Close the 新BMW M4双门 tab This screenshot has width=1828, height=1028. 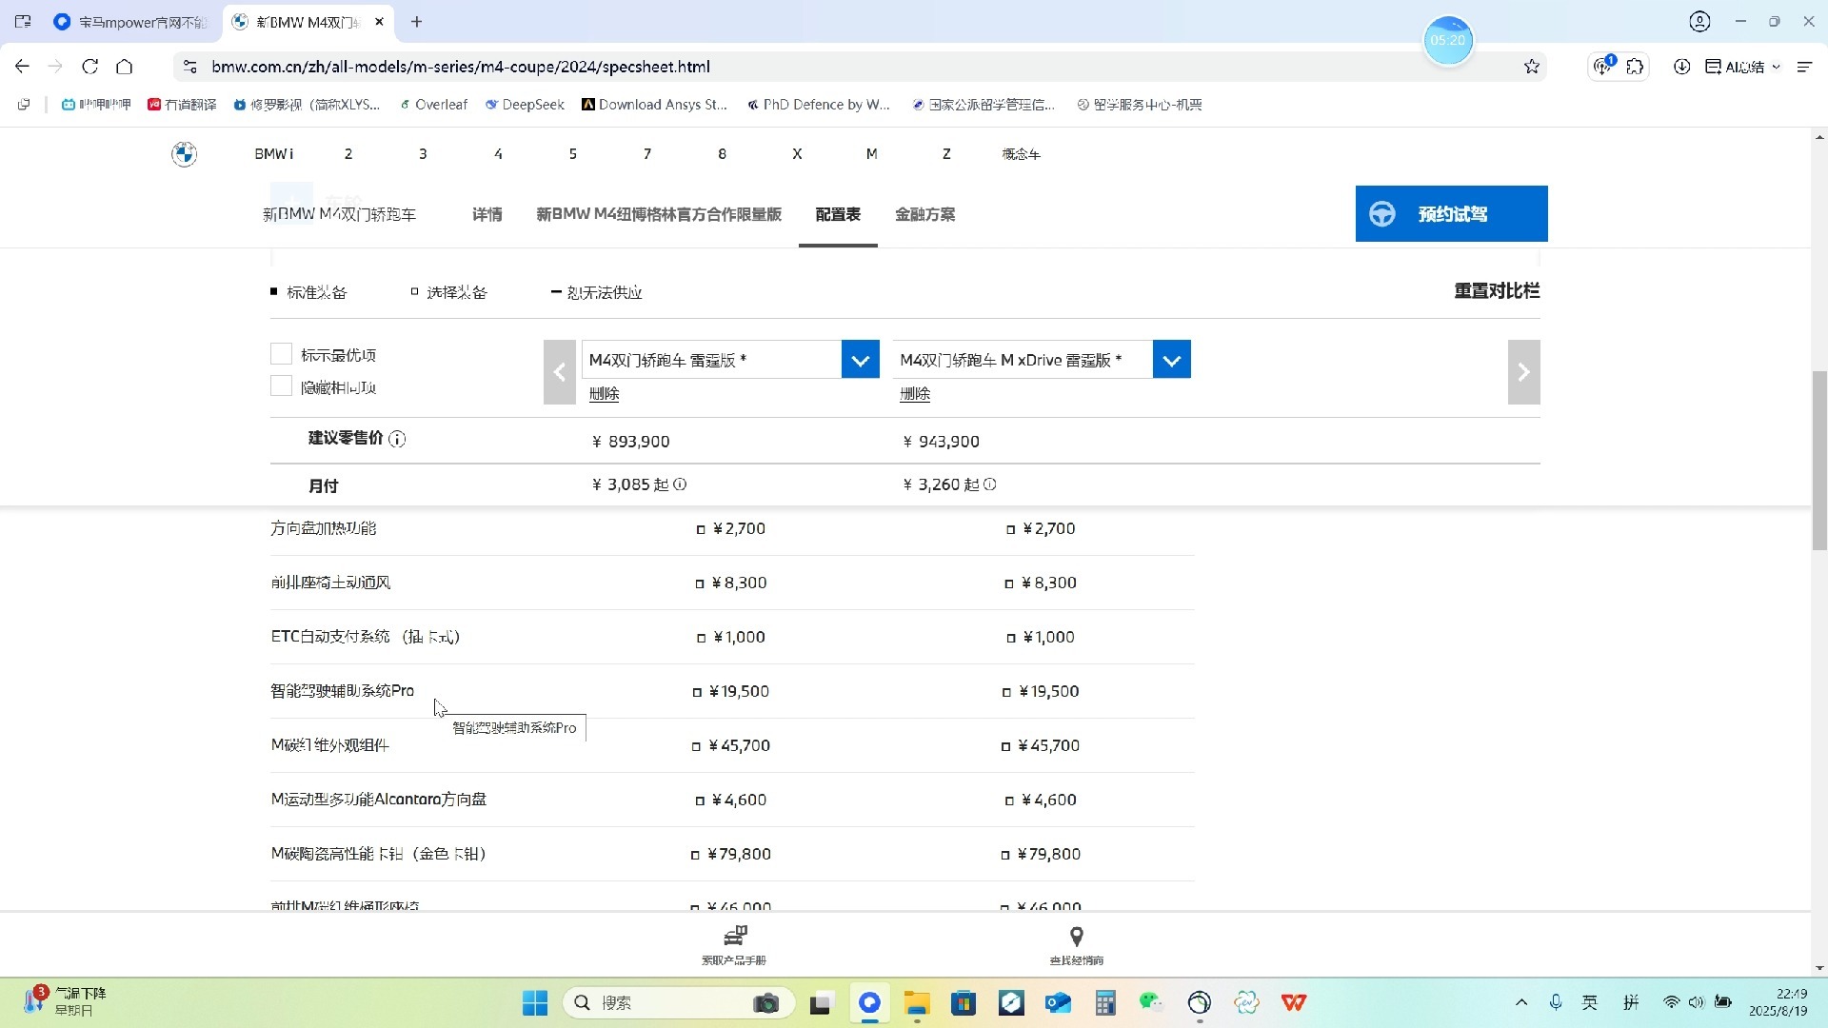click(379, 22)
